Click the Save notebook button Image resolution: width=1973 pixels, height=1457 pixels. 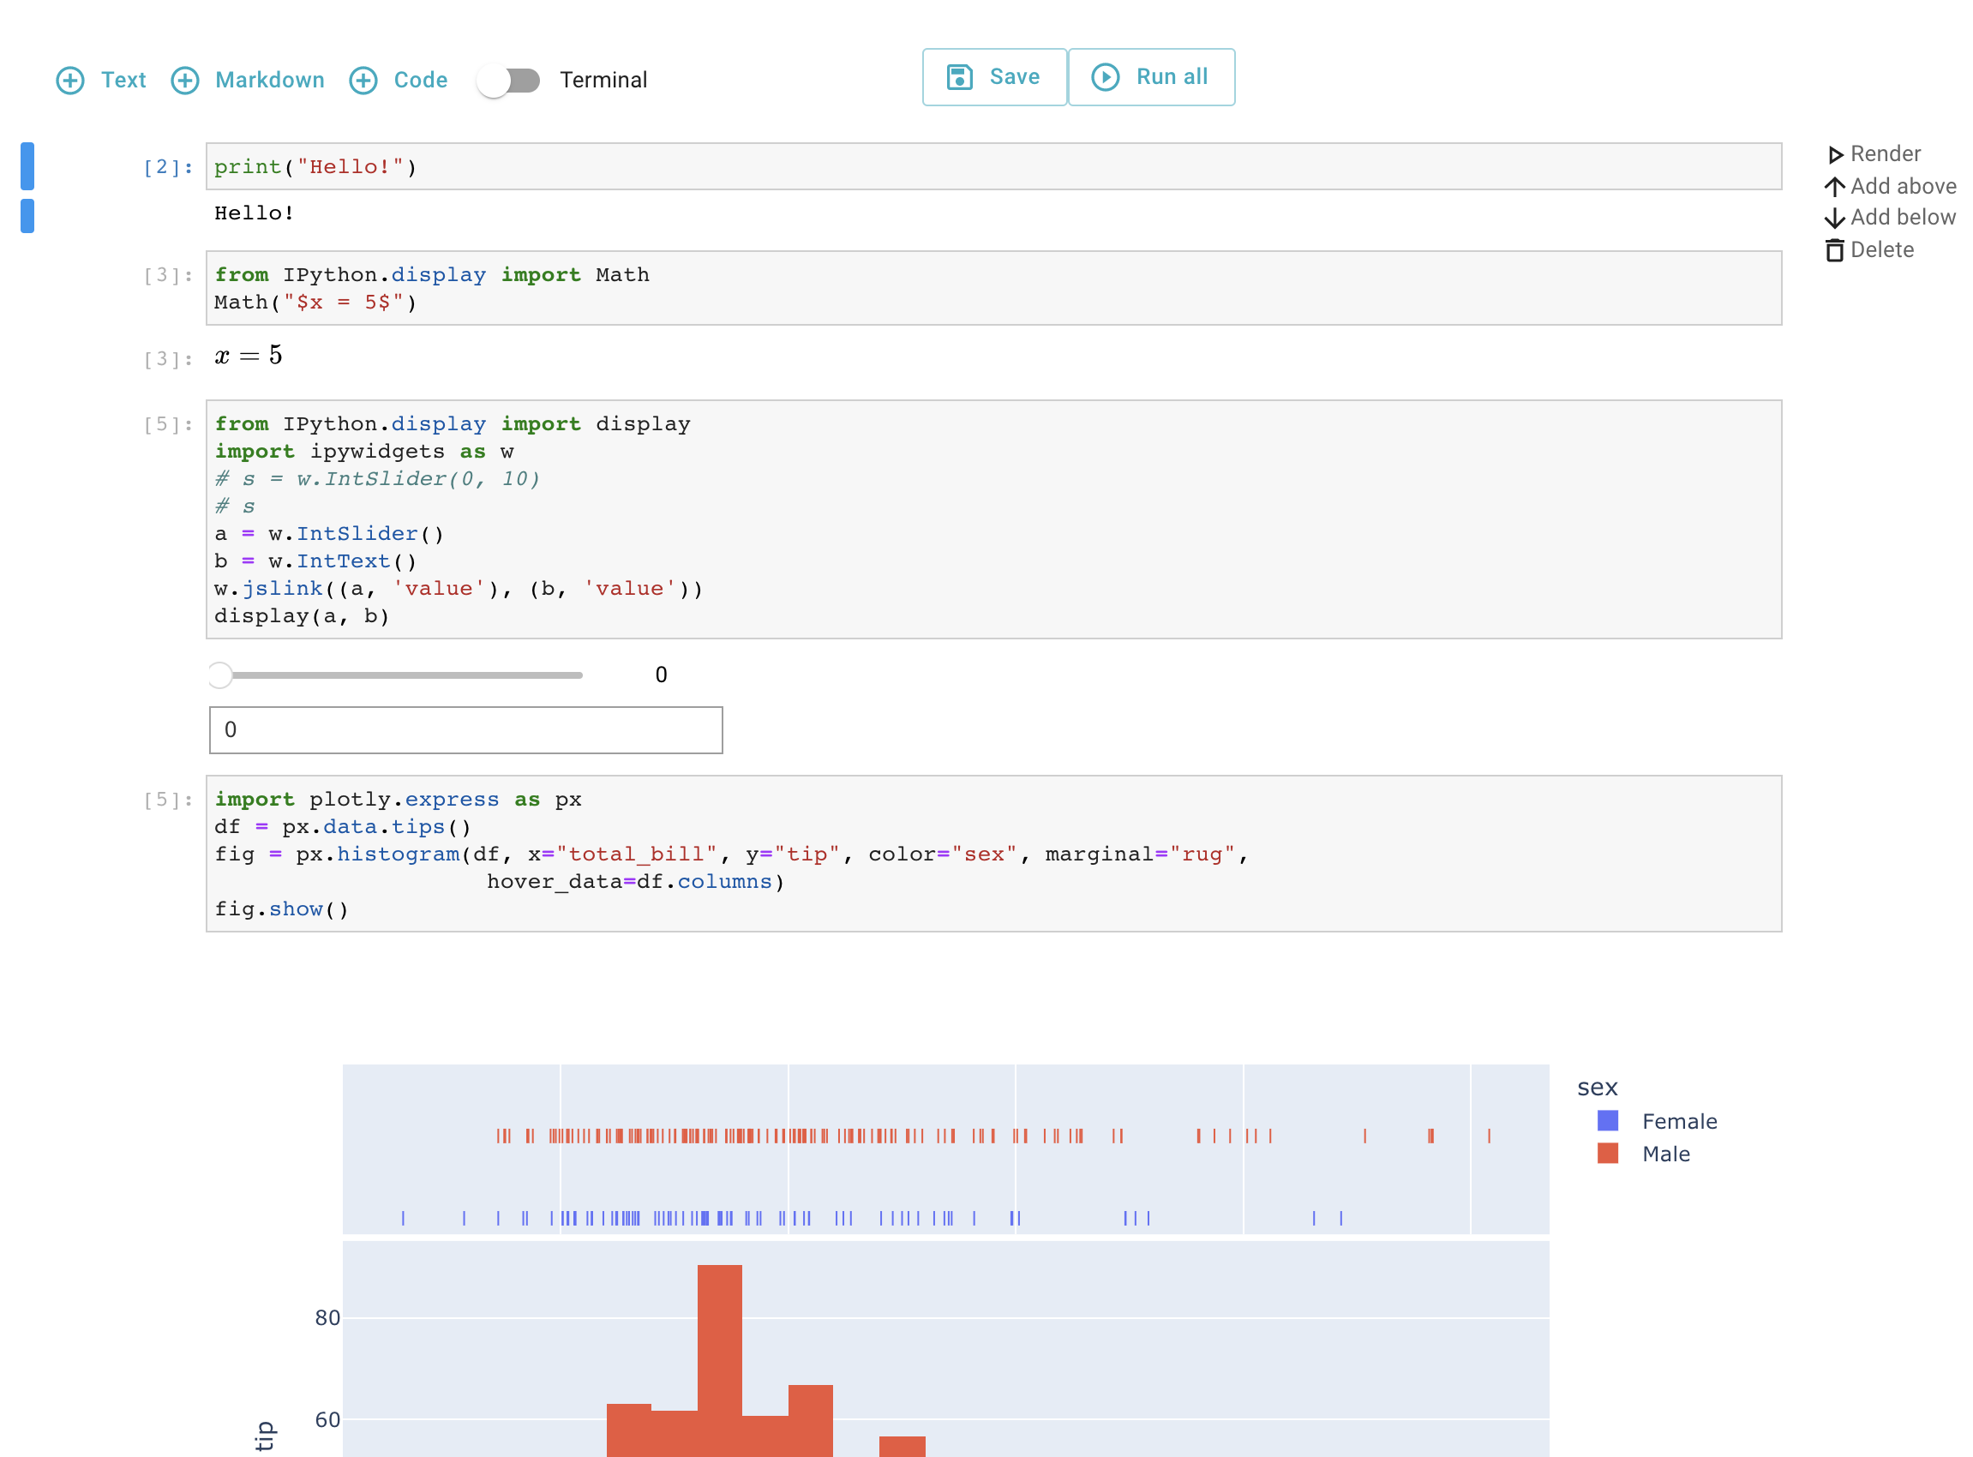tap(994, 75)
